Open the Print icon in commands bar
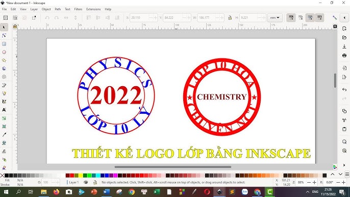 point(344,55)
